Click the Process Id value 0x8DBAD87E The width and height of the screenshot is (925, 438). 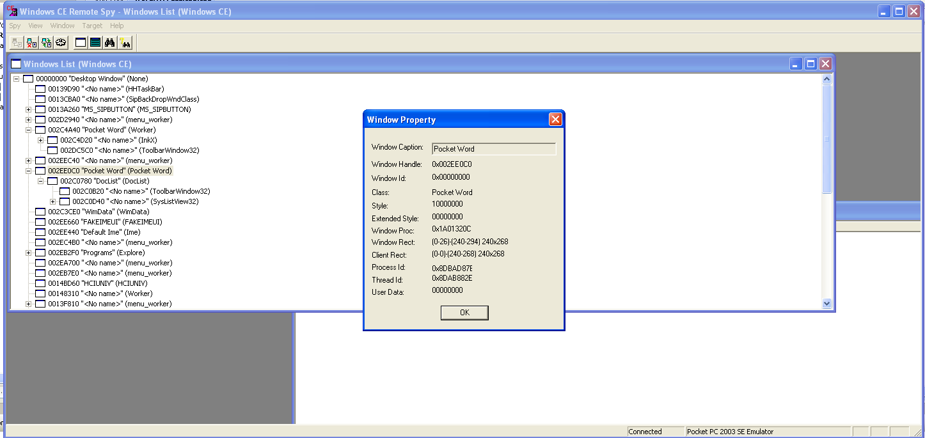tap(452, 267)
